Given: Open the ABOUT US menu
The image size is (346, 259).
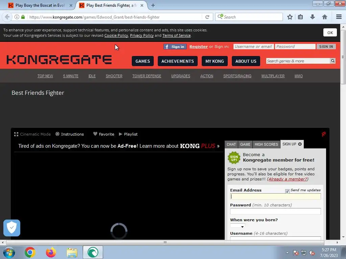Looking at the screenshot, I should pyautogui.click(x=246, y=61).
